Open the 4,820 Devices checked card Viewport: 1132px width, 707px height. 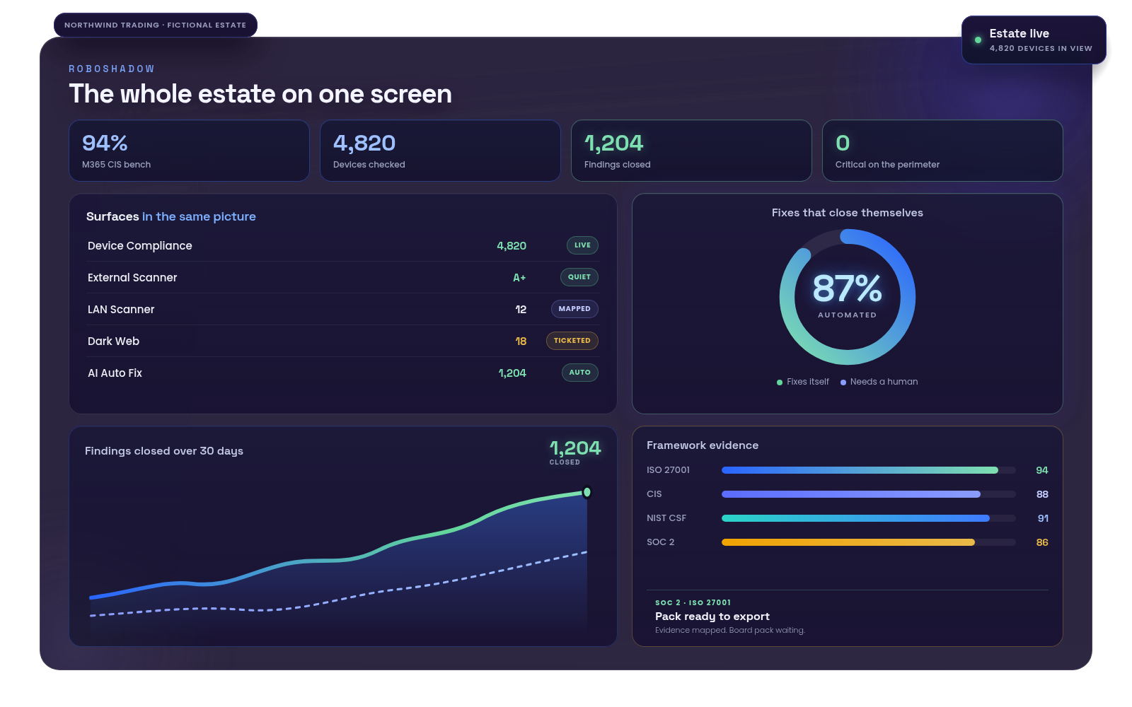[440, 151]
